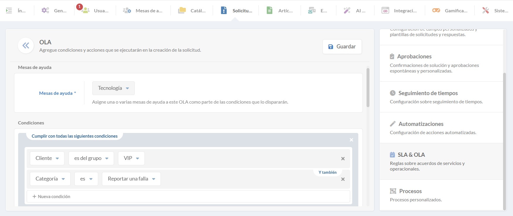Click the right settings panel scrollbar

coord(505,141)
